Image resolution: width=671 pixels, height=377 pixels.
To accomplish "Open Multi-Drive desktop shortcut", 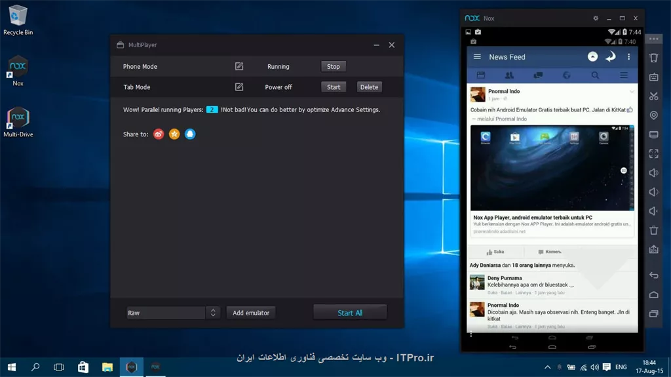I will [18, 122].
